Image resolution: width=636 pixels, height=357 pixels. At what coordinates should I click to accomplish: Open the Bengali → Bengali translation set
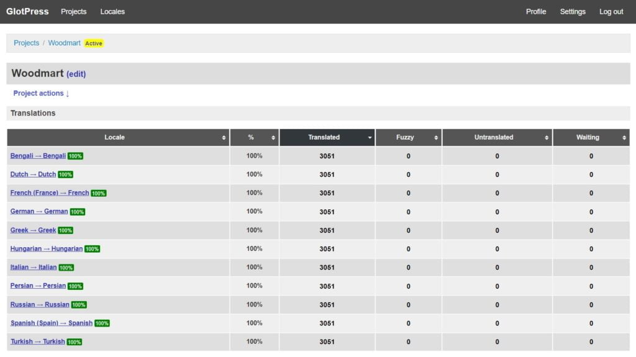(x=38, y=156)
